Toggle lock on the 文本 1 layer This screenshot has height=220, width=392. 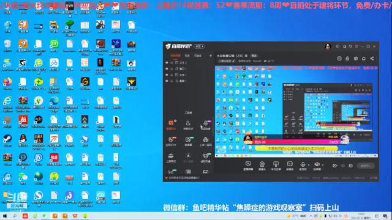pyautogui.click(x=171, y=75)
